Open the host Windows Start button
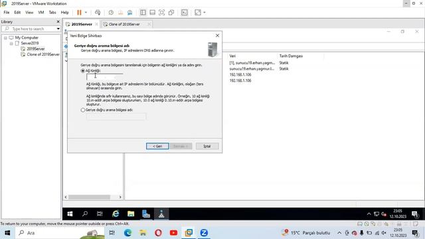 pyautogui.click(x=7, y=233)
